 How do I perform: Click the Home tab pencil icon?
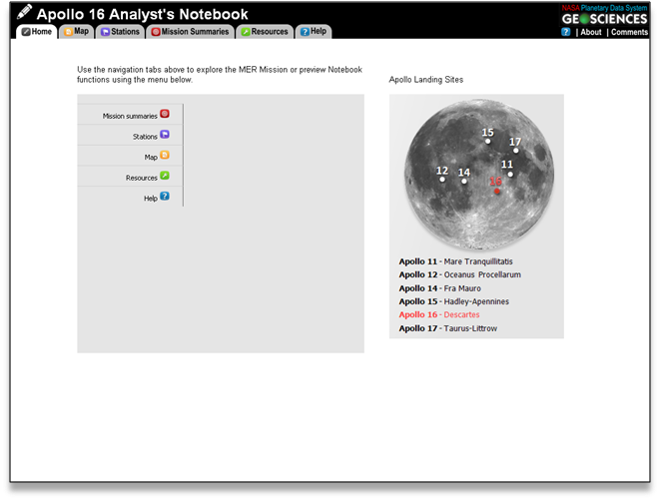tap(26, 32)
